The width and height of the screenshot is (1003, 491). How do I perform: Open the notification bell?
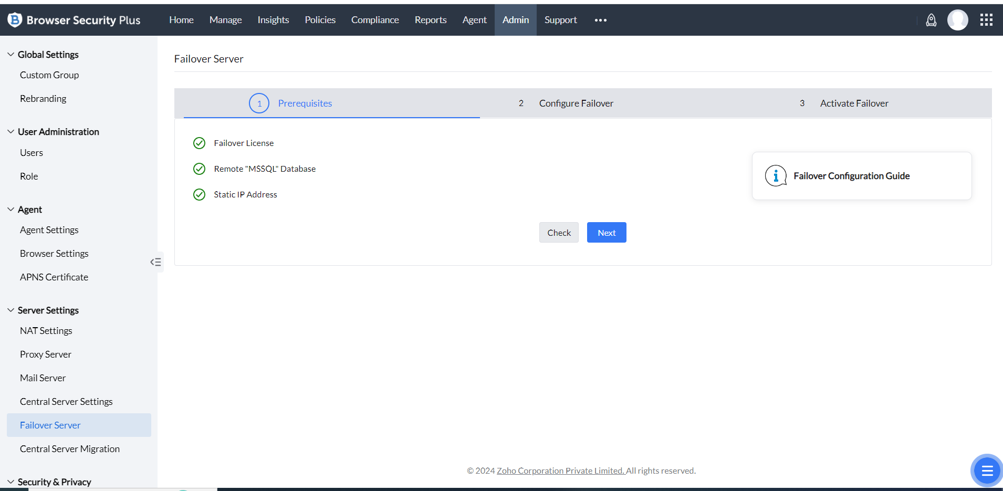[931, 20]
